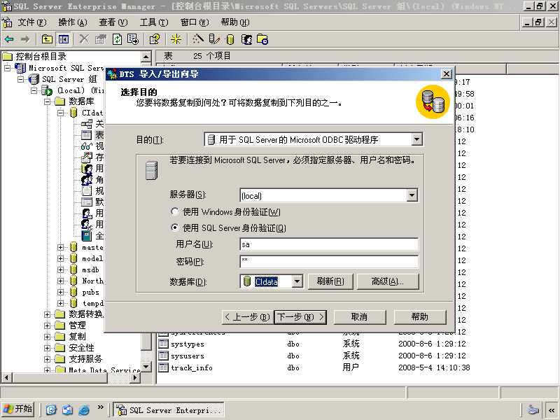Expand the msdb database tree node
Viewport: 560px width, 420px height.
click(60, 269)
